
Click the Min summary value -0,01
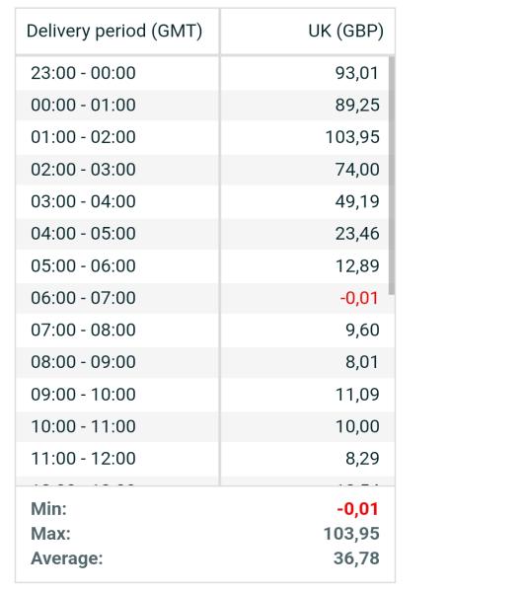pos(357,509)
